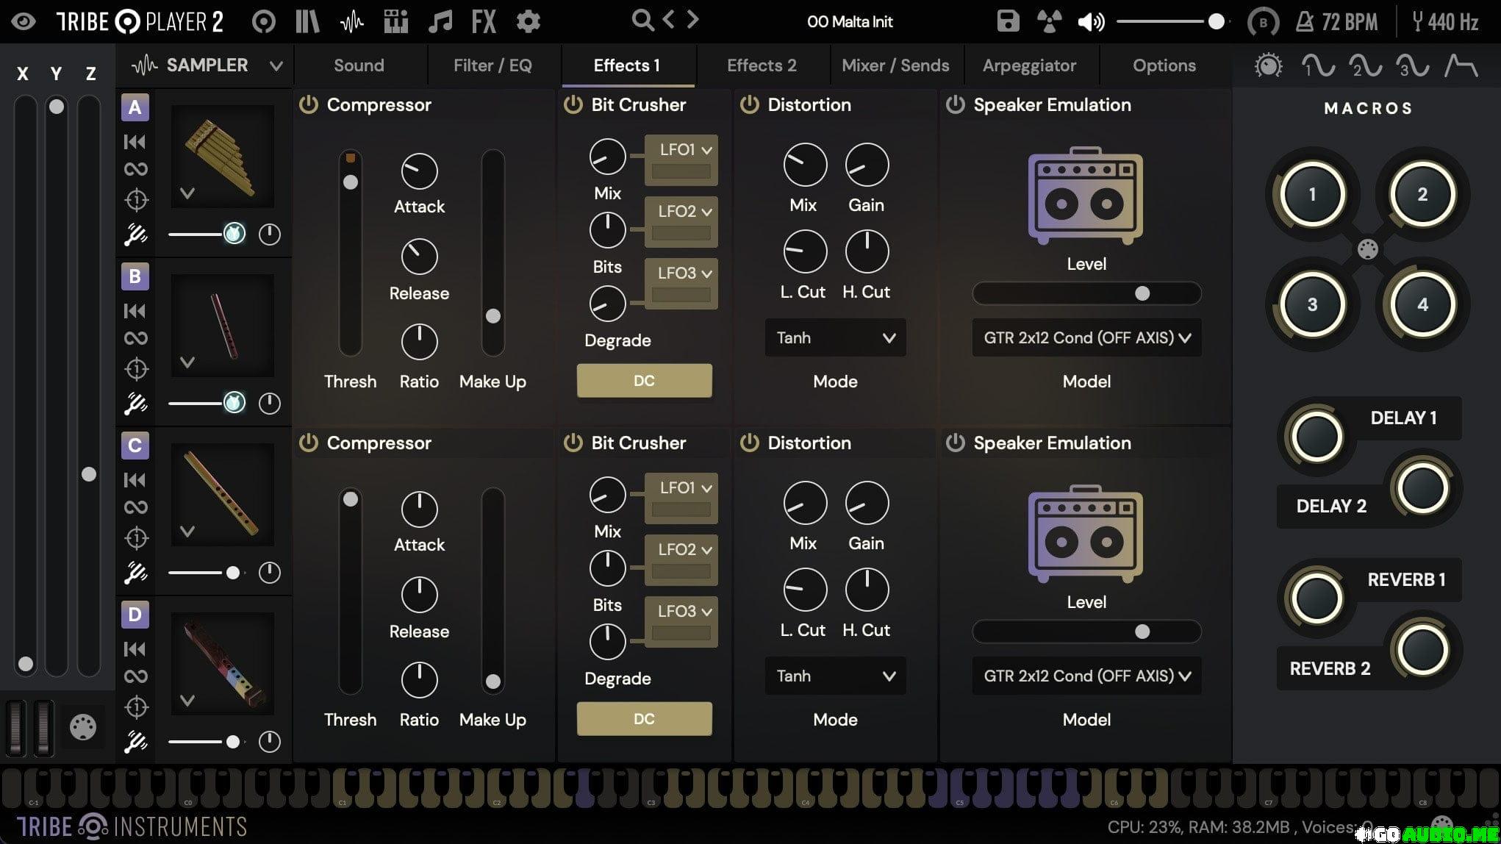This screenshot has width=1501, height=844.
Task: Click the mute speaker volume icon
Action: [x=1090, y=22]
